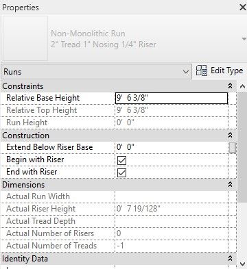247x269 pixels.
Task: Close the Properties palette
Action: point(243,8)
